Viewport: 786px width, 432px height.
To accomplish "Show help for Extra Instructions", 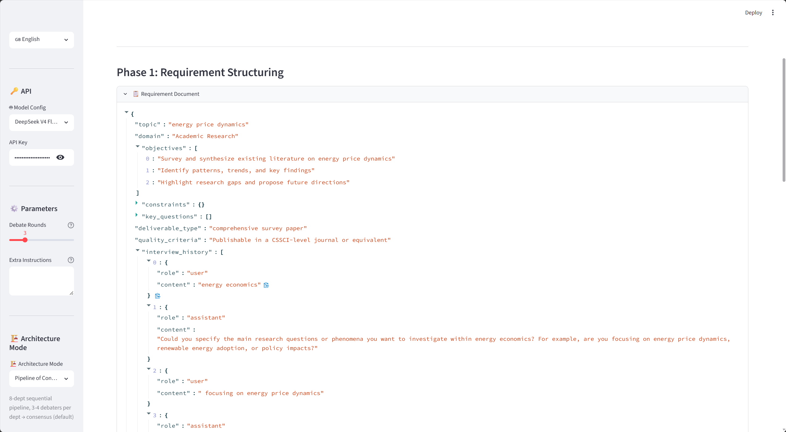I will 71,260.
